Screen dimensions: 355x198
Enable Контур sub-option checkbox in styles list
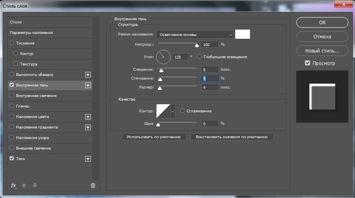pos(16,53)
